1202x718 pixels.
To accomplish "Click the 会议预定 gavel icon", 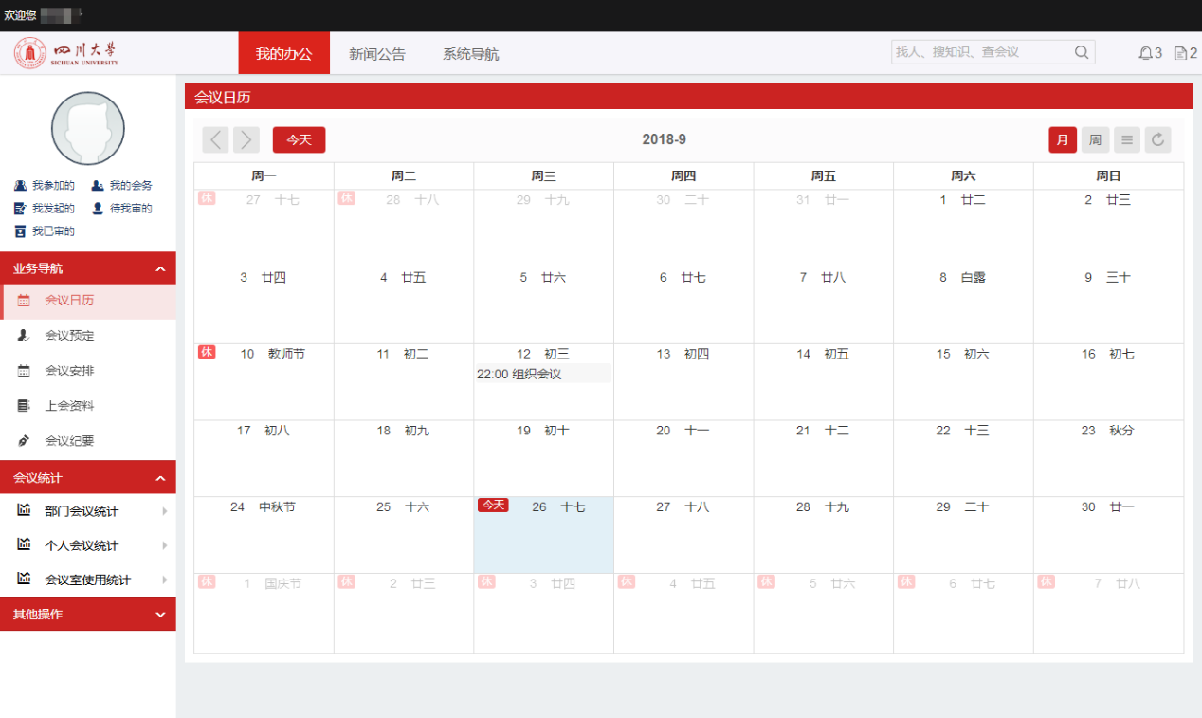I will 24,336.
